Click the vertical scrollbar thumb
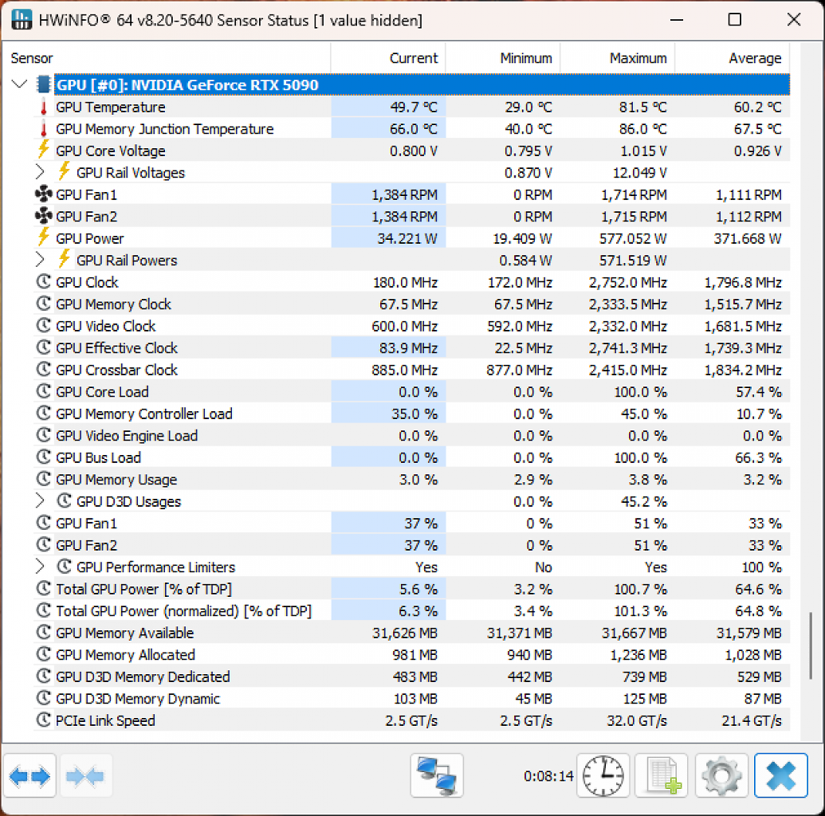Viewport: 825px width, 816px height. pos(811,645)
